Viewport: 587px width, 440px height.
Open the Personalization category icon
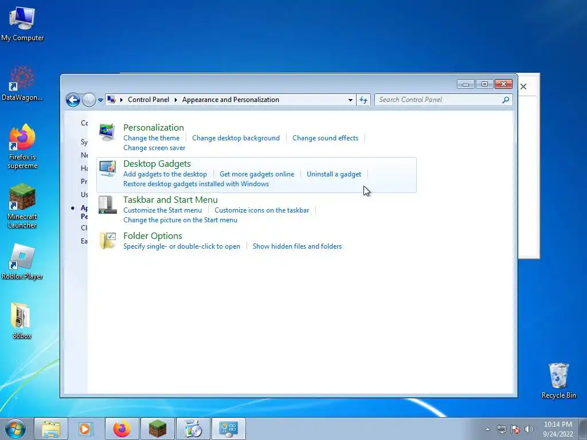pos(107,132)
